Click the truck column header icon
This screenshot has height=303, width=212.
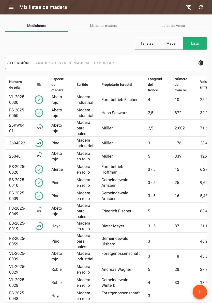39,85
